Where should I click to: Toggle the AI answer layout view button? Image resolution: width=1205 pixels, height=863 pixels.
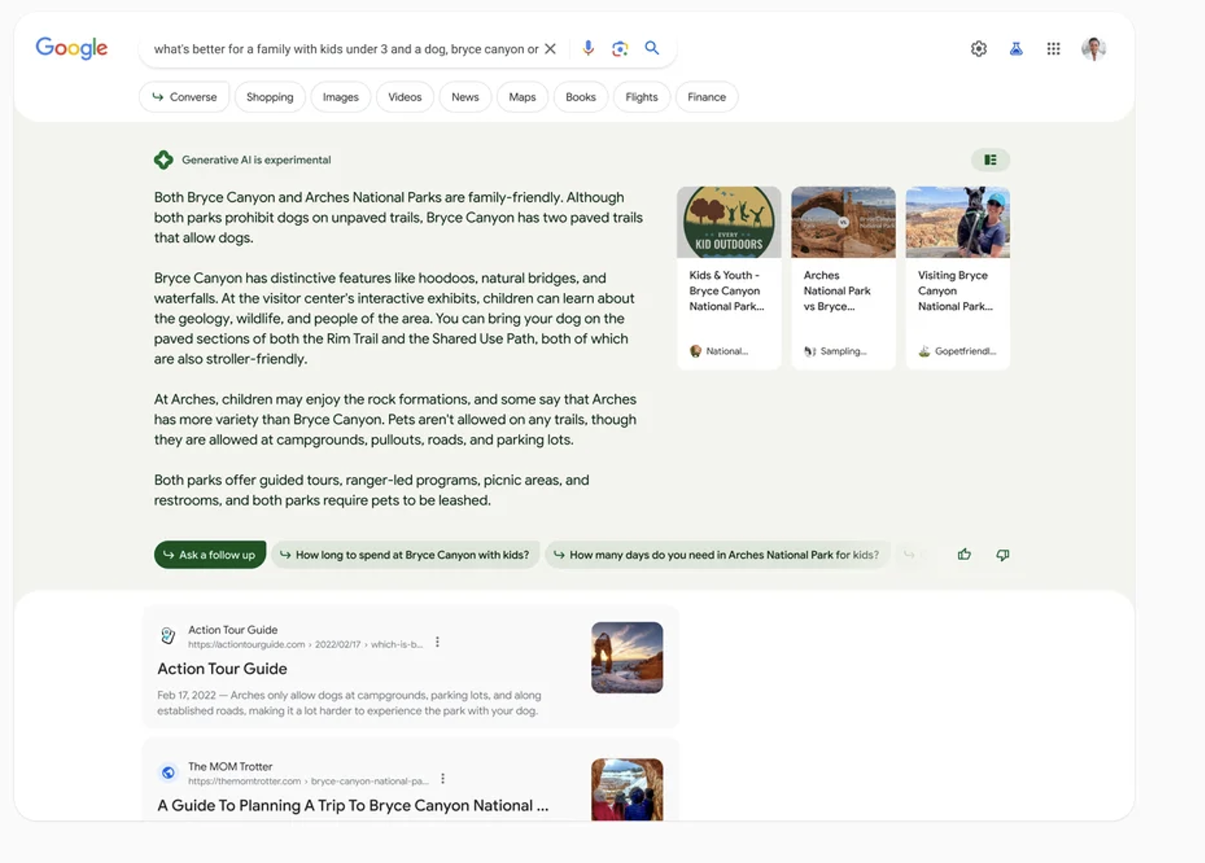tap(990, 160)
